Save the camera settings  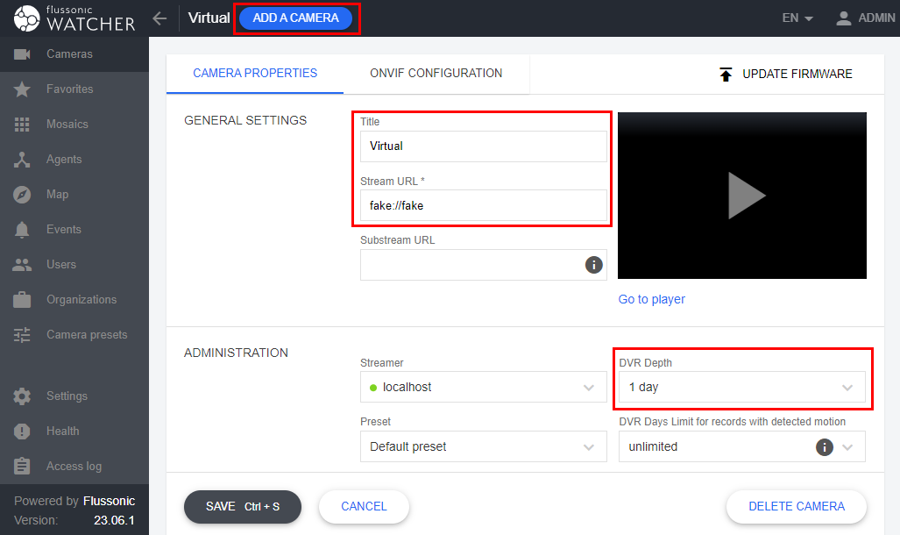(x=242, y=507)
